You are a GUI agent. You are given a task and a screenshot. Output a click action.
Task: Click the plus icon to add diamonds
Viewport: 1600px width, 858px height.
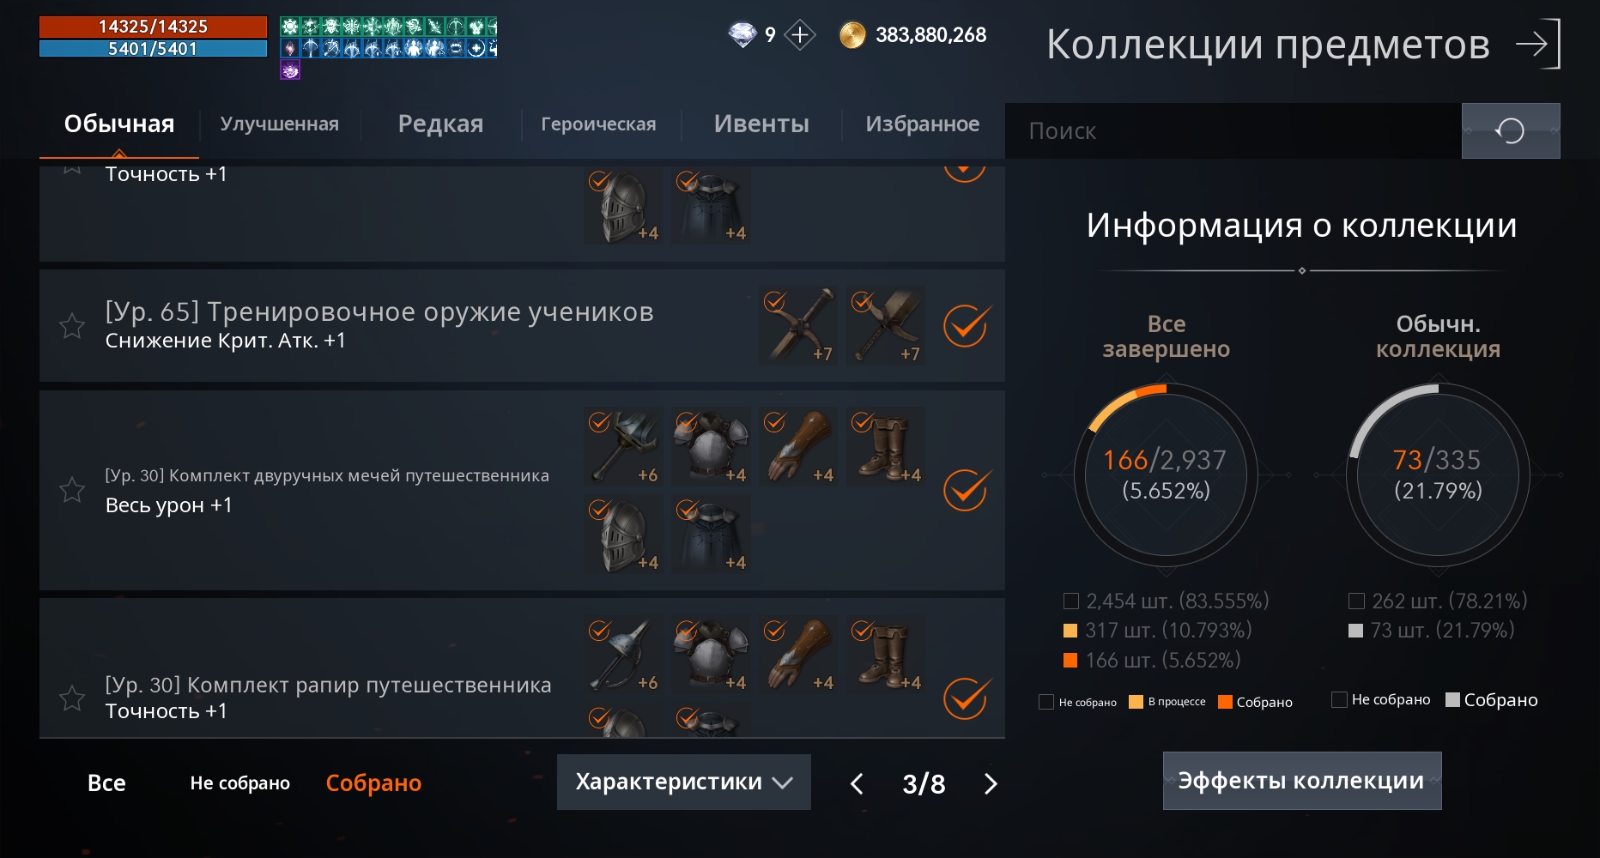tap(799, 35)
